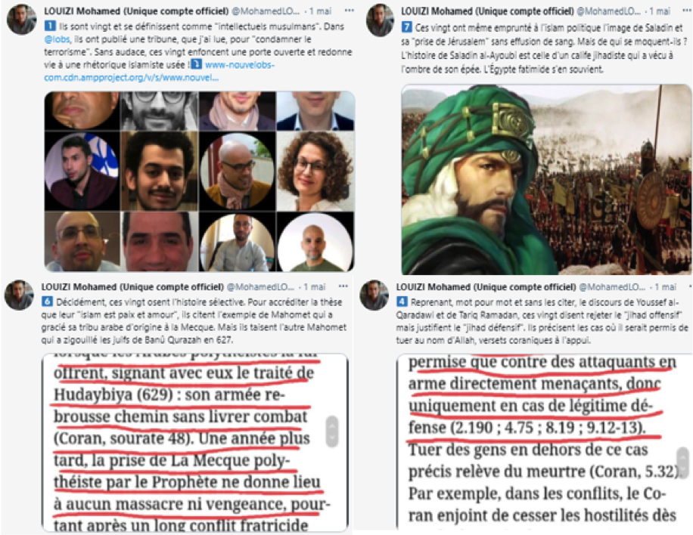Image resolution: width=693 pixels, height=535 pixels.
Task: Open the 1 mai timestamp on tweet 4
Action: (665, 287)
